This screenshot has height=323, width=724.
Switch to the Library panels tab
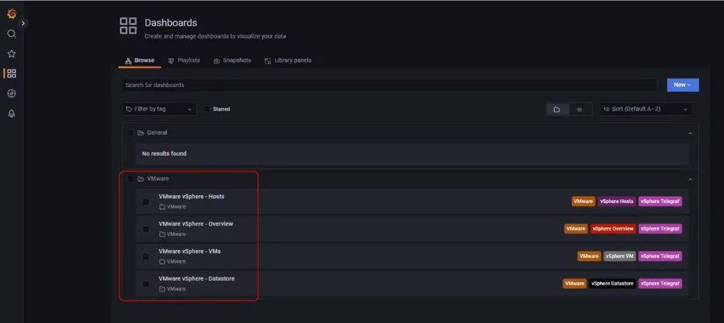[x=288, y=60]
